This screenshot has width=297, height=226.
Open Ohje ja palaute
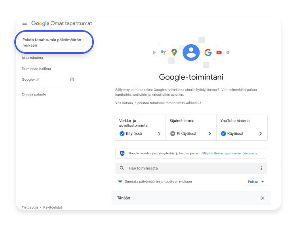[x=34, y=94]
